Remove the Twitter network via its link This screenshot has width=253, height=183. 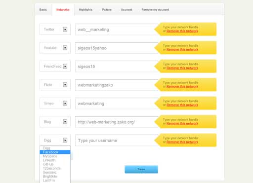pyautogui.click(x=182, y=31)
